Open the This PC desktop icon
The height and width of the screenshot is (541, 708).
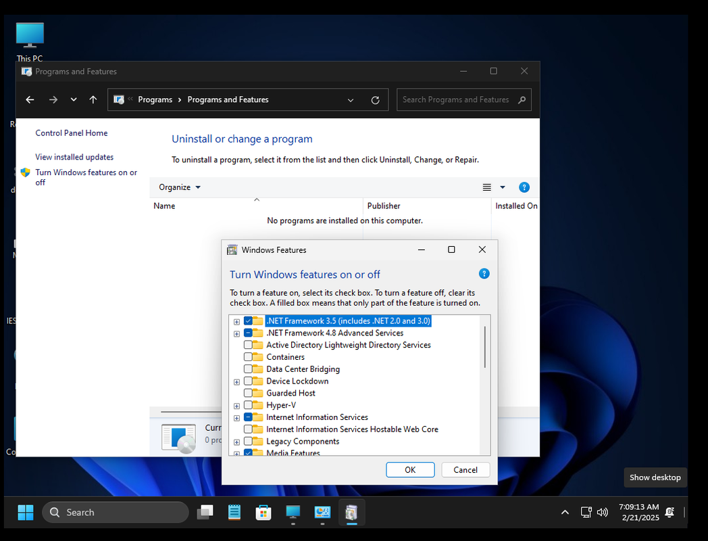pos(30,39)
